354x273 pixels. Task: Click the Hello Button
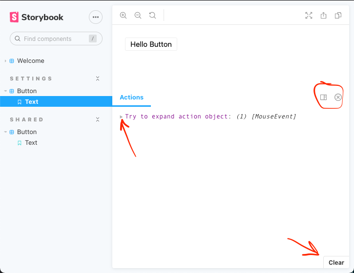151,44
